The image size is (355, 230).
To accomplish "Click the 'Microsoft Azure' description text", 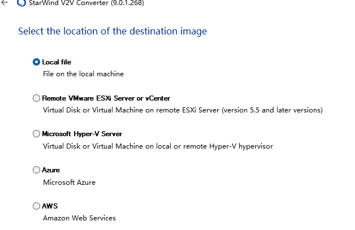I will coord(69,182).
